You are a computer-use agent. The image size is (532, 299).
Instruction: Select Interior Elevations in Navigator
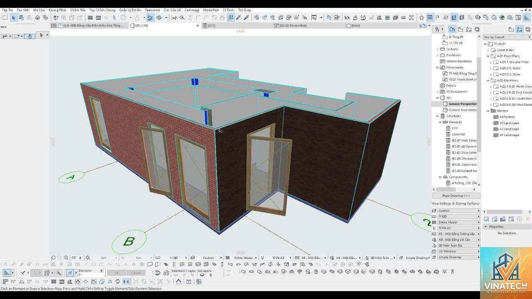coord(459,61)
